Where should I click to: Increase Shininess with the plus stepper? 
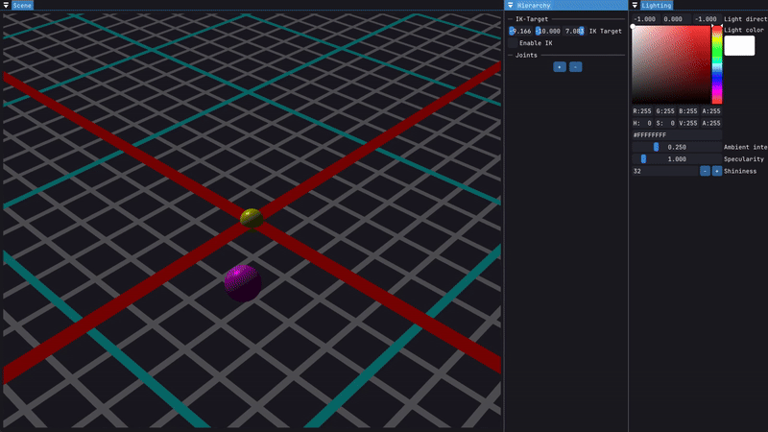[716, 171]
